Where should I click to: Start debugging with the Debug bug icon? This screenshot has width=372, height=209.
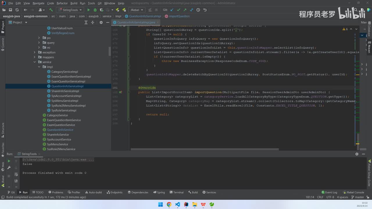(95, 10)
